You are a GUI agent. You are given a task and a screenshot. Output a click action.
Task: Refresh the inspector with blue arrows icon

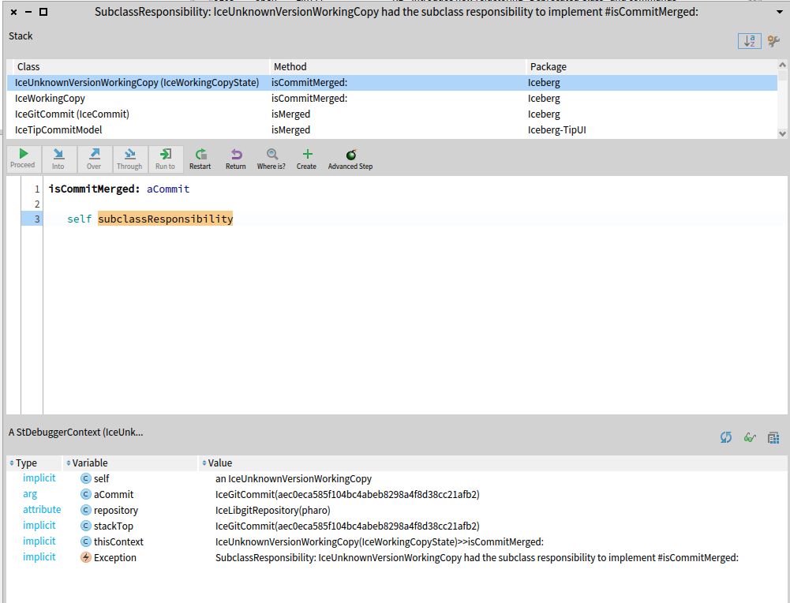pyautogui.click(x=725, y=437)
